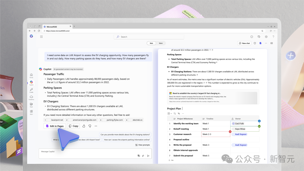This screenshot has width=304, height=171.
Task: Select the Microsoft365 browser tab
Action: [x=57, y=26]
